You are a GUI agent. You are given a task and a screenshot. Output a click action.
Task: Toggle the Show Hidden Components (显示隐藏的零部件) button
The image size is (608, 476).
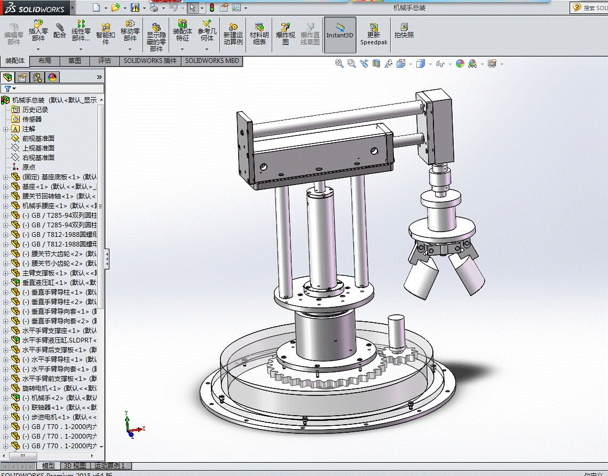156,35
